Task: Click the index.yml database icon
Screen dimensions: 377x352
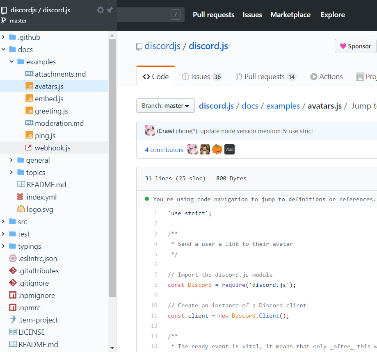Action: [20, 197]
